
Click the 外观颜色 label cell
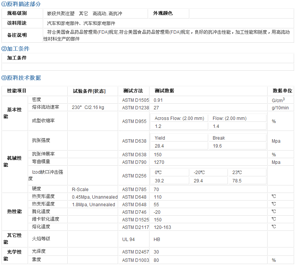(168, 13)
